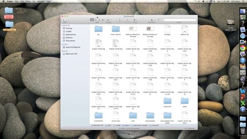Select the lastlogin file
The width and height of the screenshot is (247, 139).
pyautogui.click(x=167, y=29)
